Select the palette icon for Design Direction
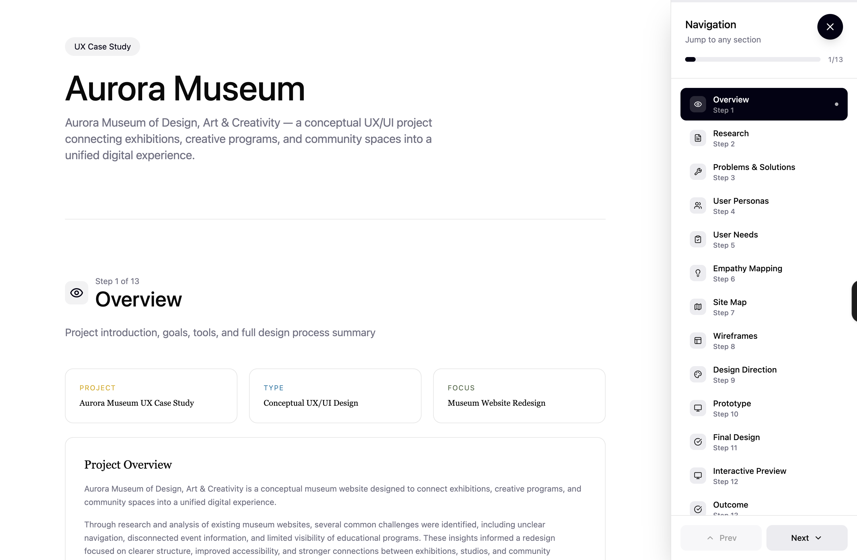This screenshot has height=560, width=857. pos(698,374)
